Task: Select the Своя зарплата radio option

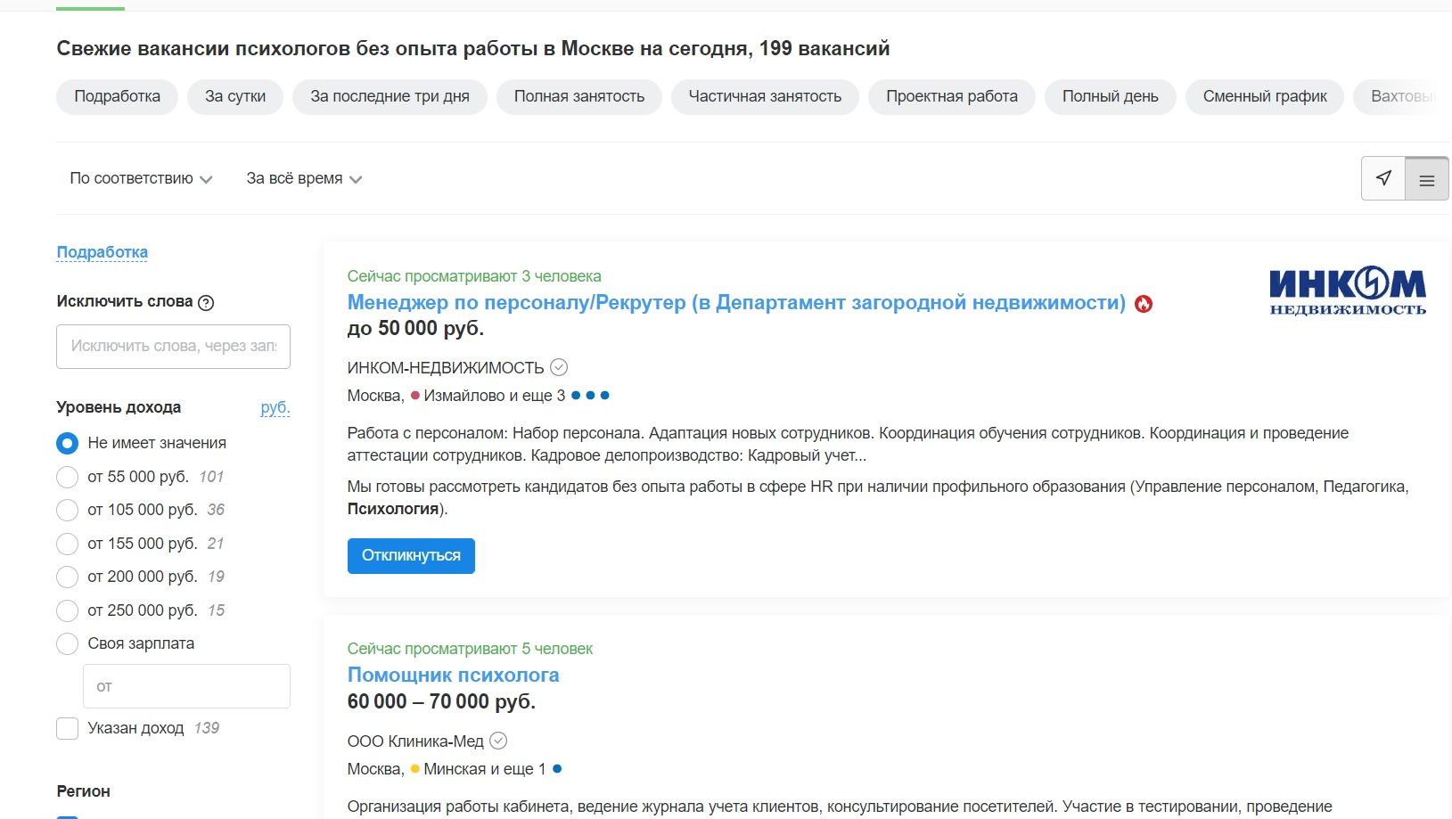Action: pyautogui.click(x=68, y=643)
